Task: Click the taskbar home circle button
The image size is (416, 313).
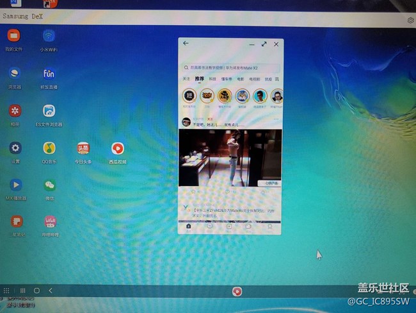Action: (x=36, y=291)
